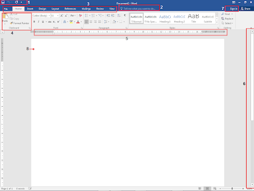Toggle Italic formatting

click(x=38, y=21)
